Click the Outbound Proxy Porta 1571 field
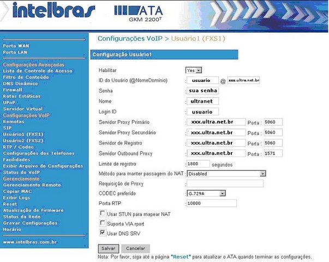The image size is (329, 262). [x=273, y=153]
